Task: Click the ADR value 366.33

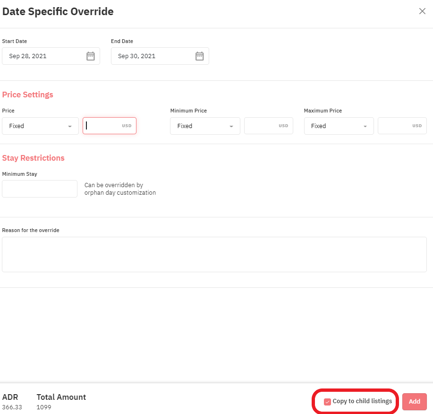Action: [12, 407]
